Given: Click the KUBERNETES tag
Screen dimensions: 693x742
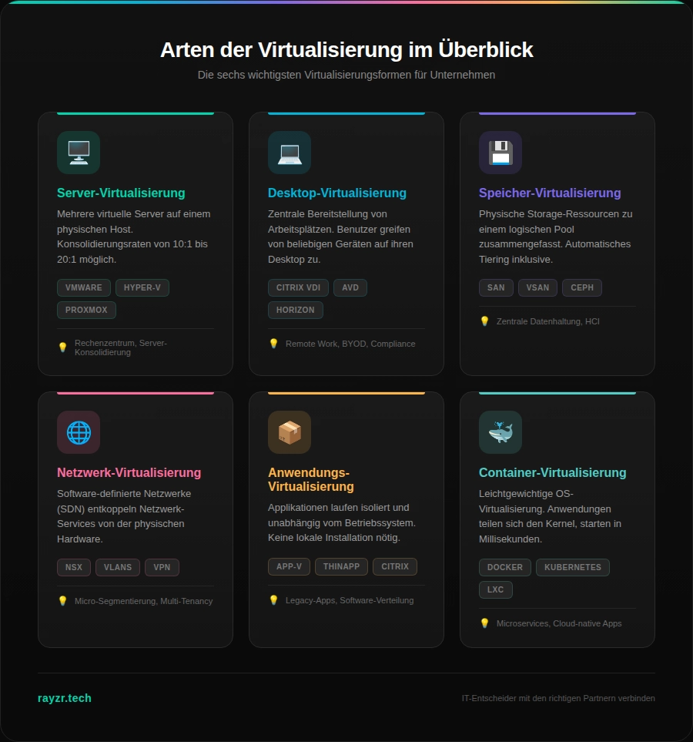Looking at the screenshot, I should point(573,567).
